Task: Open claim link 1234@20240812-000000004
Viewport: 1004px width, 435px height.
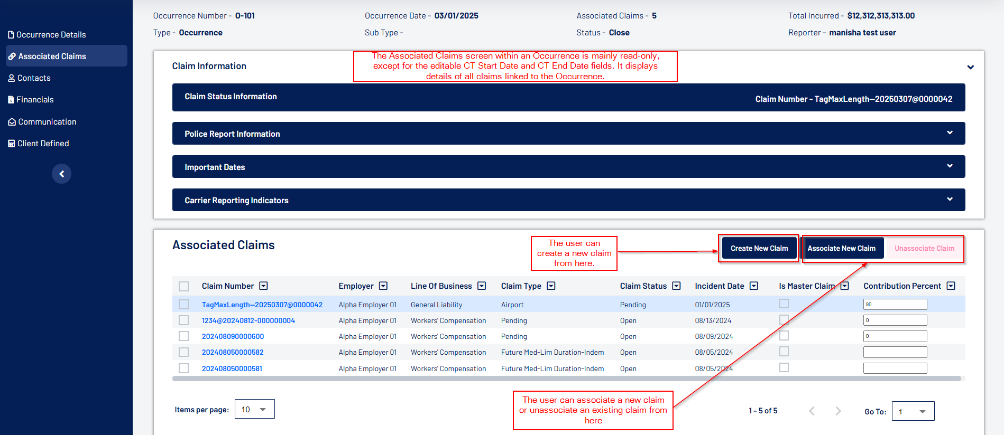Action: (x=248, y=320)
